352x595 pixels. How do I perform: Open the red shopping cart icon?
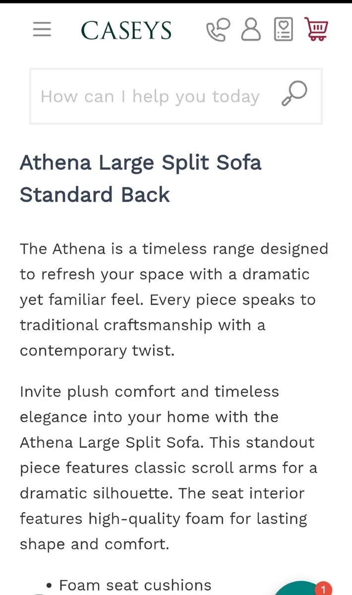pos(317,29)
